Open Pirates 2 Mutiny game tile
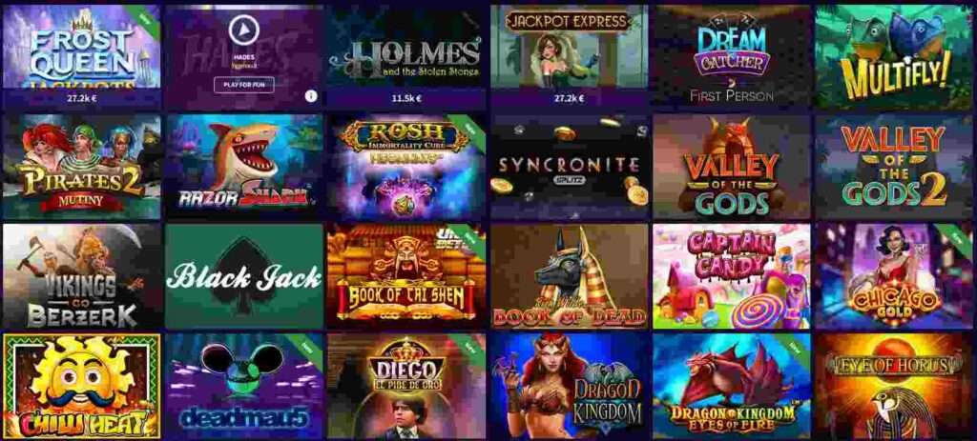 [81, 167]
